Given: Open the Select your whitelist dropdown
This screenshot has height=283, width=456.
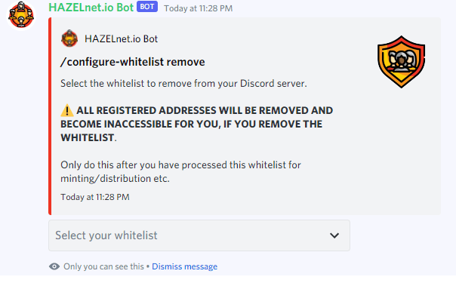Looking at the screenshot, I should [x=199, y=235].
